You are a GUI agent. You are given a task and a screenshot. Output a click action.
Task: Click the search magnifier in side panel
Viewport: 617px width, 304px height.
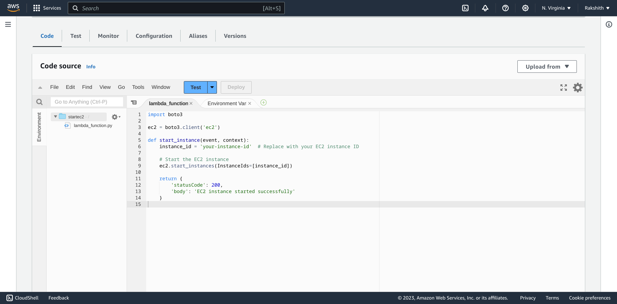(40, 102)
